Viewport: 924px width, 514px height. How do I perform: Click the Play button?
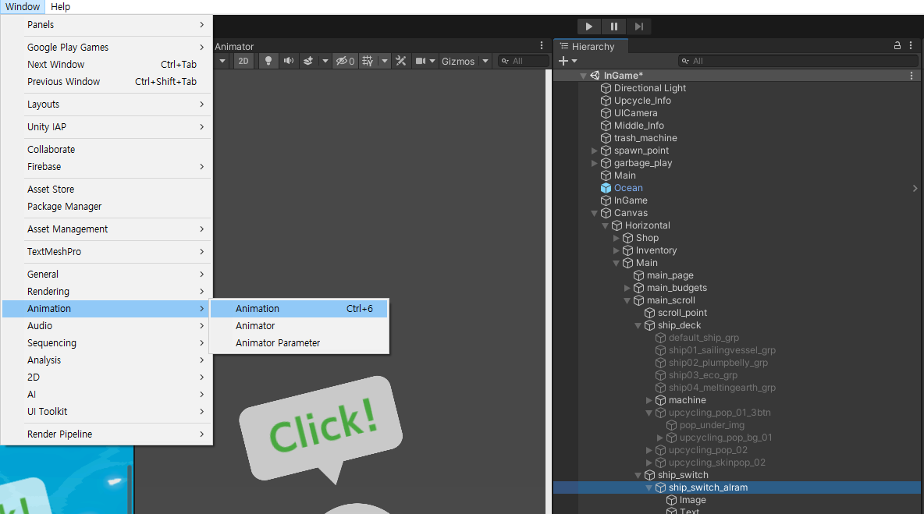[x=588, y=27]
